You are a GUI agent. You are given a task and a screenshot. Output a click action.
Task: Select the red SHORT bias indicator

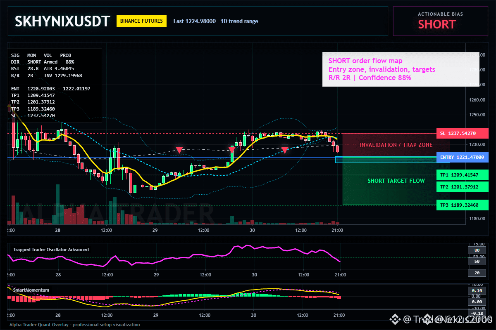pyautogui.click(x=436, y=24)
